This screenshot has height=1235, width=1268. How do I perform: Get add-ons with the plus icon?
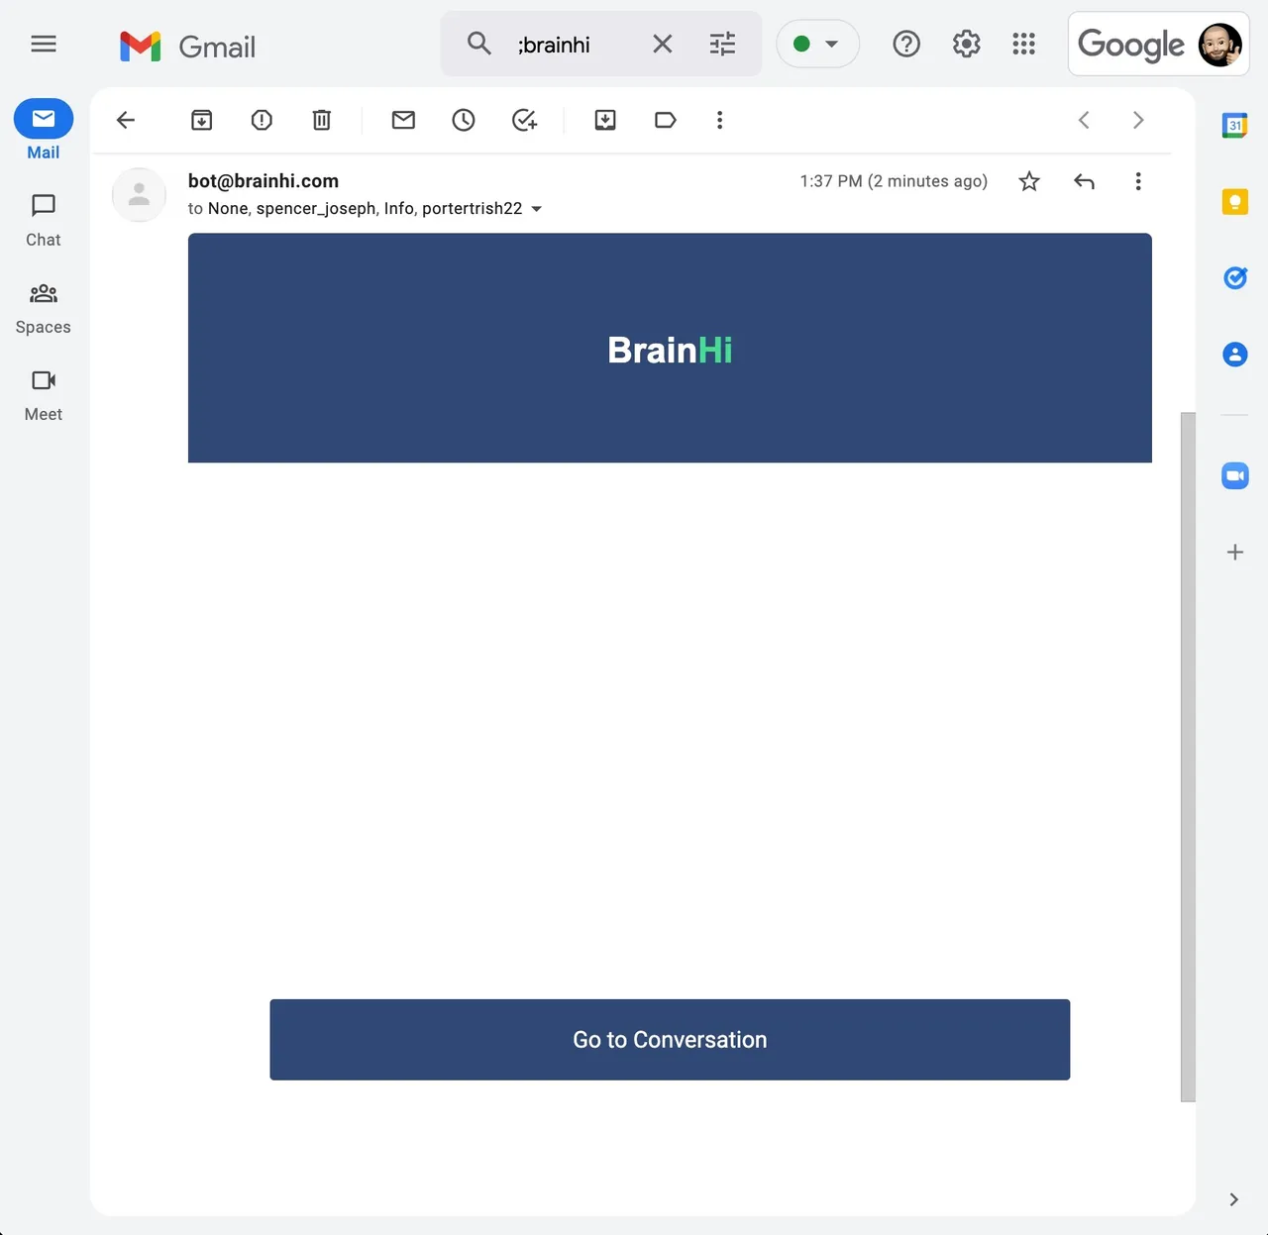pyautogui.click(x=1235, y=553)
